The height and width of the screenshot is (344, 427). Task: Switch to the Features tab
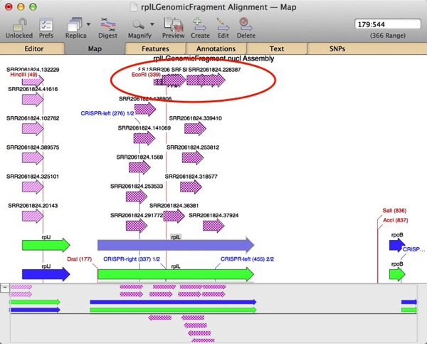tap(154, 48)
